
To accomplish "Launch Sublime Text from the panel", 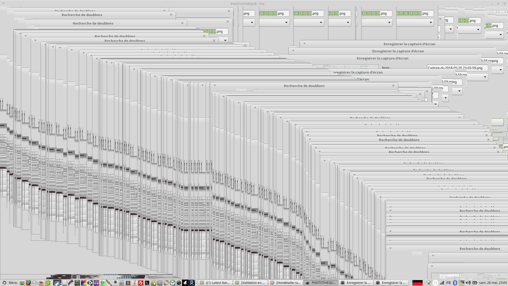I will [x=128, y=283].
